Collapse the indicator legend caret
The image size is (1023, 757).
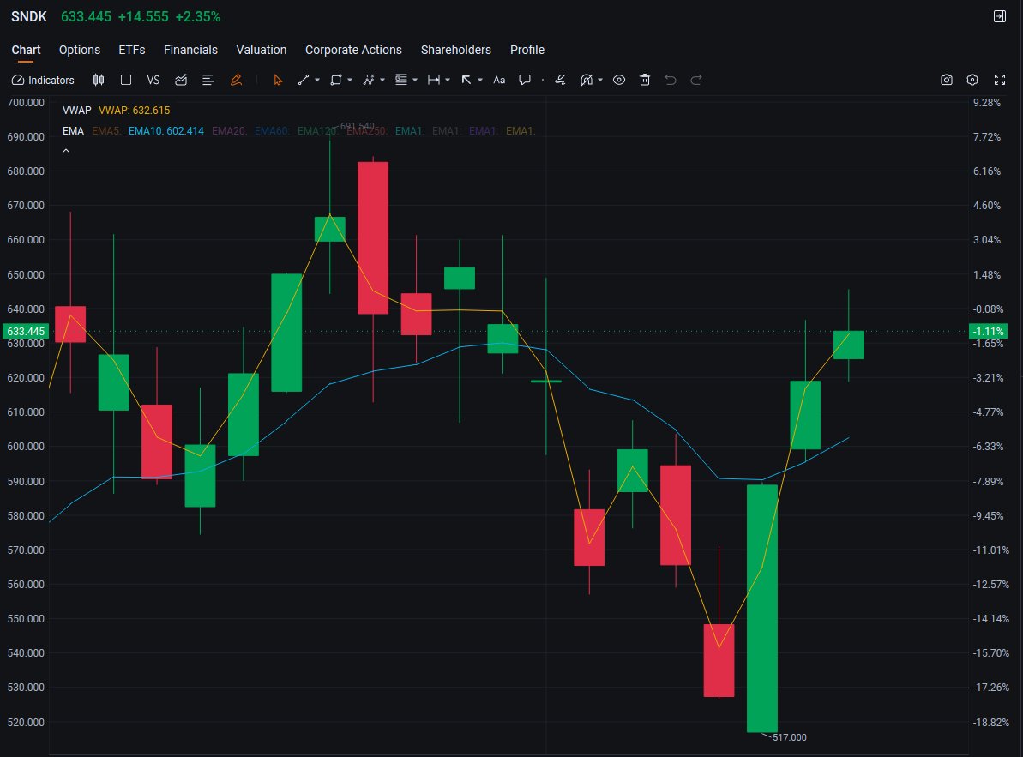[x=66, y=151]
